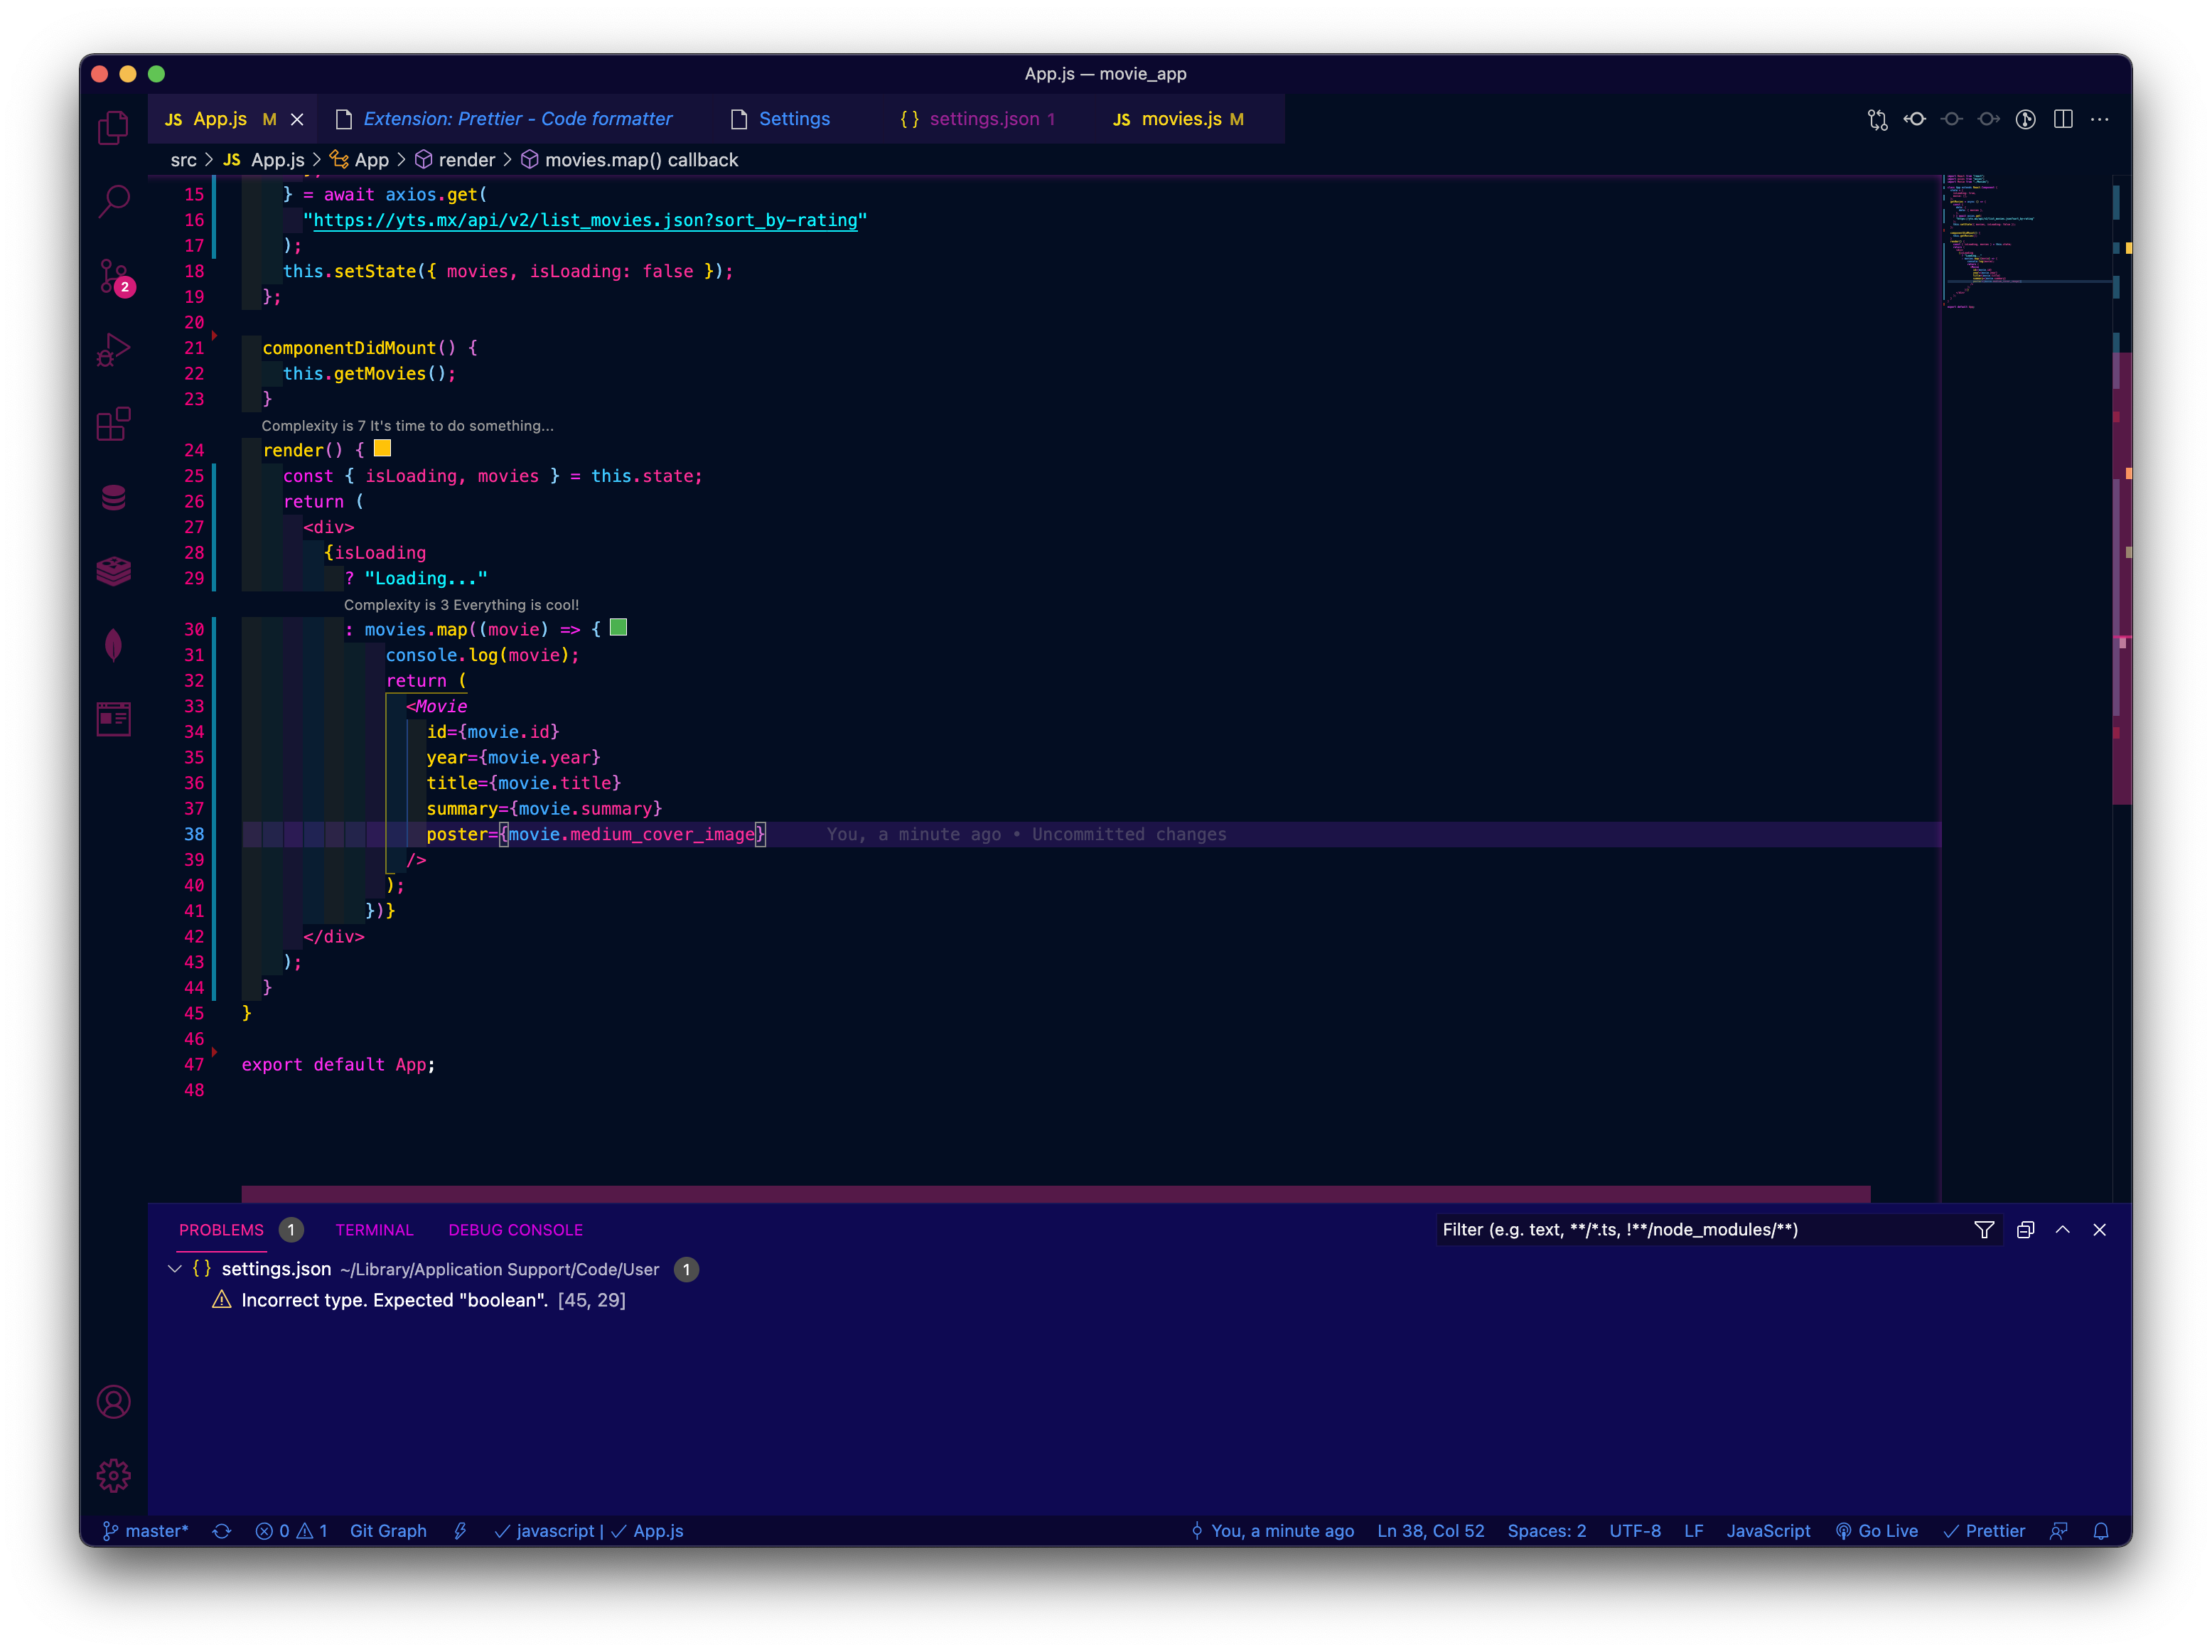Open the Manage gear icon

pyautogui.click(x=114, y=1475)
